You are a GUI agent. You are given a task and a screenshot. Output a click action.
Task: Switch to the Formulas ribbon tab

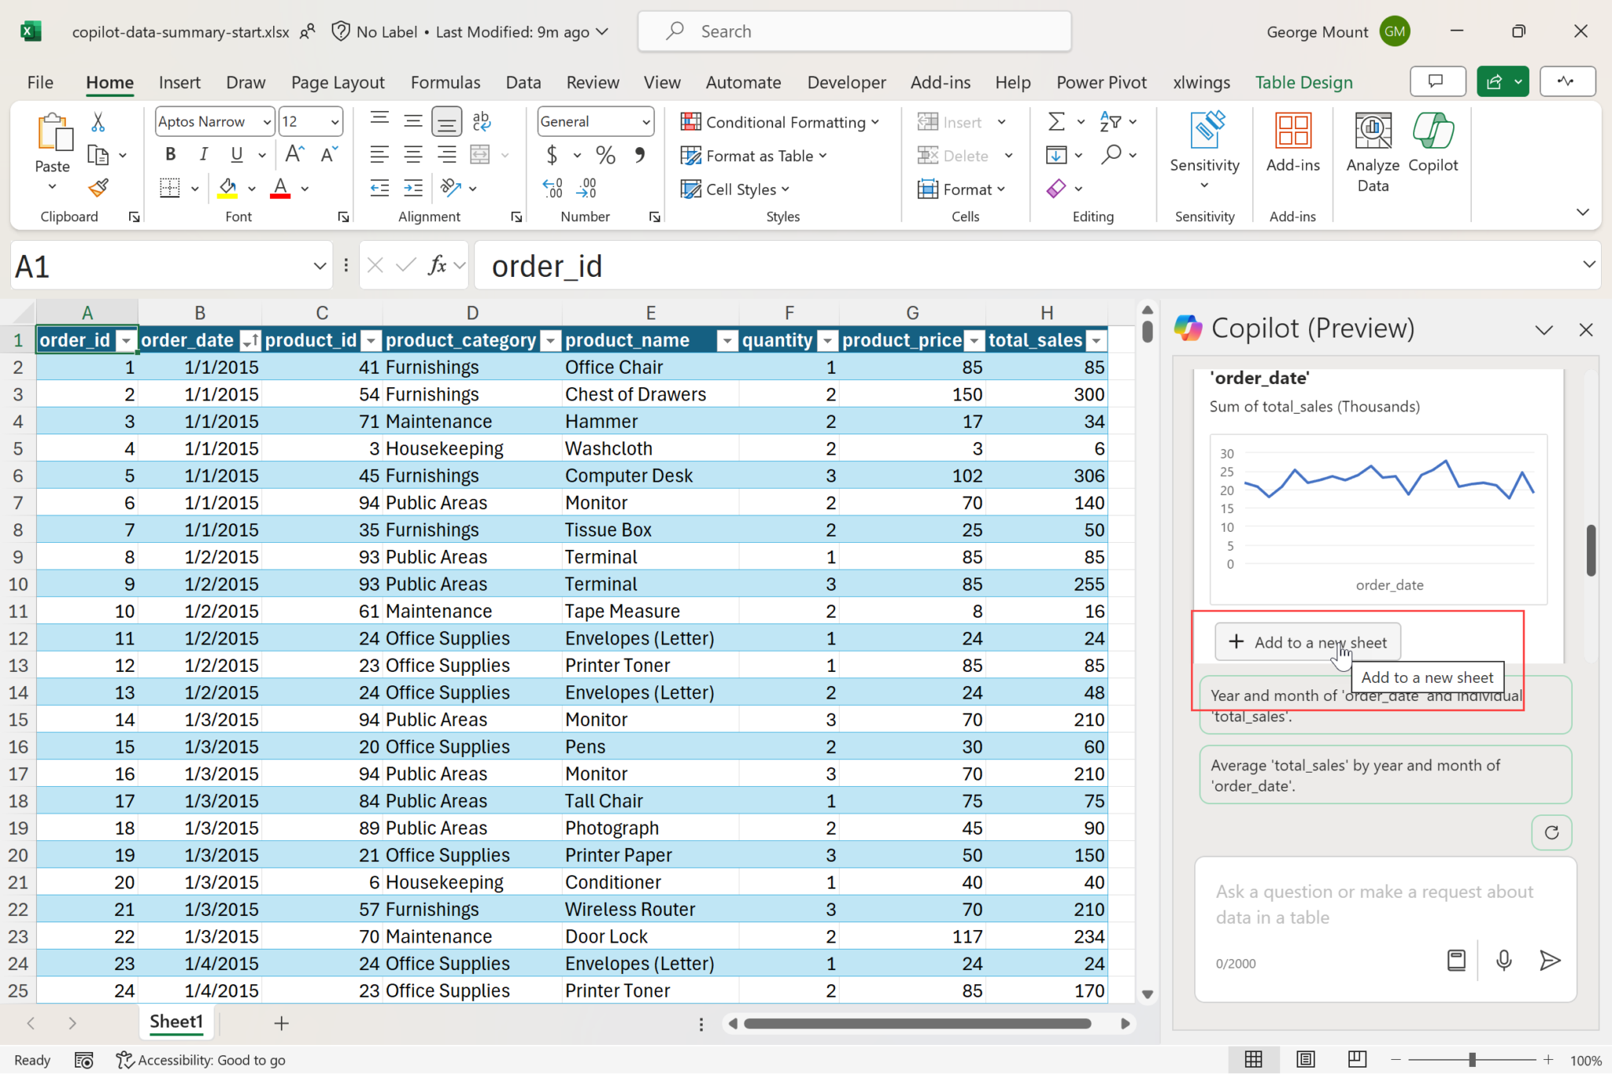click(445, 83)
